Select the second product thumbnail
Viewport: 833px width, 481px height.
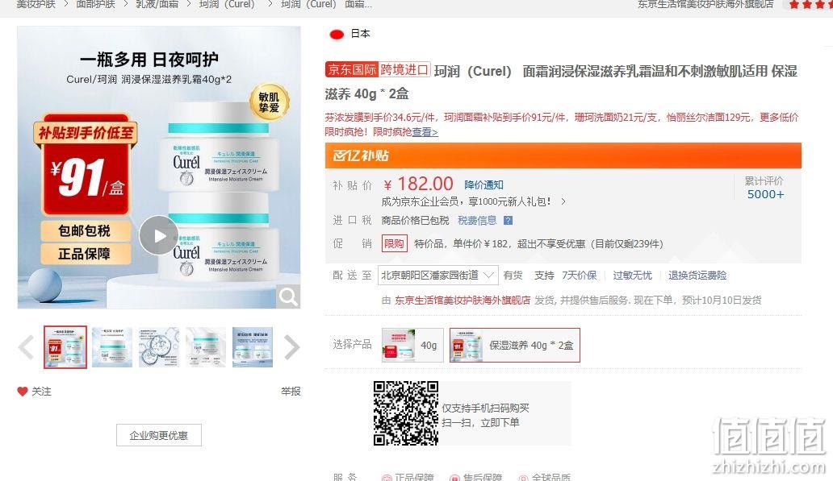112,347
